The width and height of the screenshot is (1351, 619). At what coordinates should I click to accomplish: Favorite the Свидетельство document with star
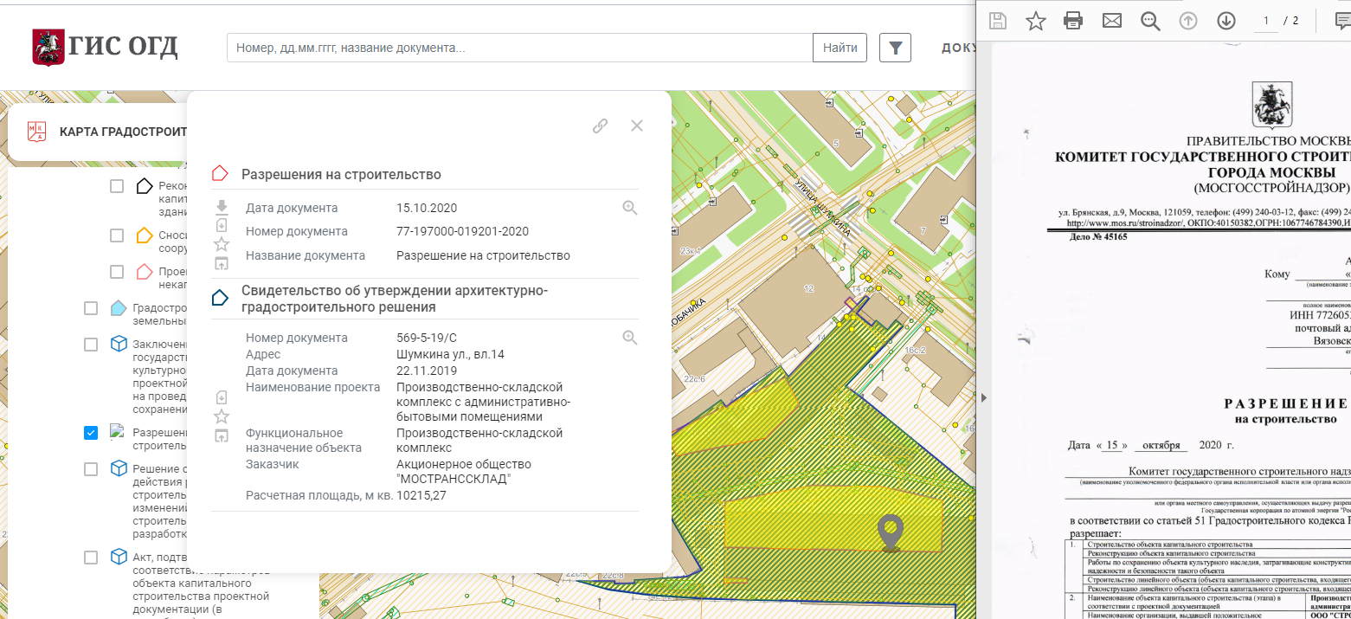[222, 416]
